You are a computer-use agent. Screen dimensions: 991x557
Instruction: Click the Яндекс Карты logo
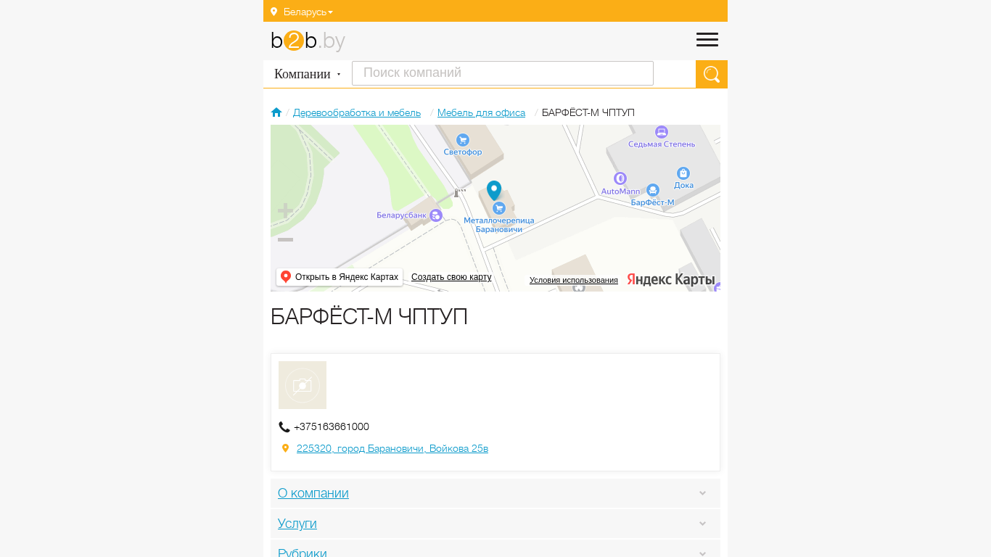coord(671,280)
